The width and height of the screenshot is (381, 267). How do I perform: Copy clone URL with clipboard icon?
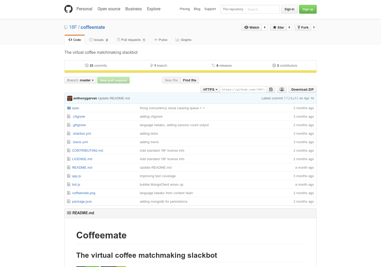[271, 89]
